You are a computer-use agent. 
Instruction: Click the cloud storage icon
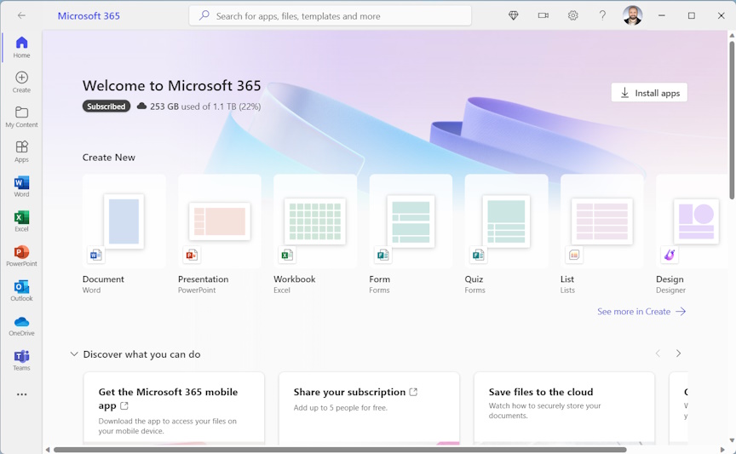point(141,106)
